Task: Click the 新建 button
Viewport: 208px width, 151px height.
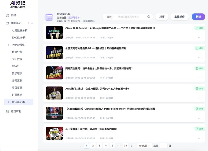Action: pyautogui.click(x=198, y=17)
